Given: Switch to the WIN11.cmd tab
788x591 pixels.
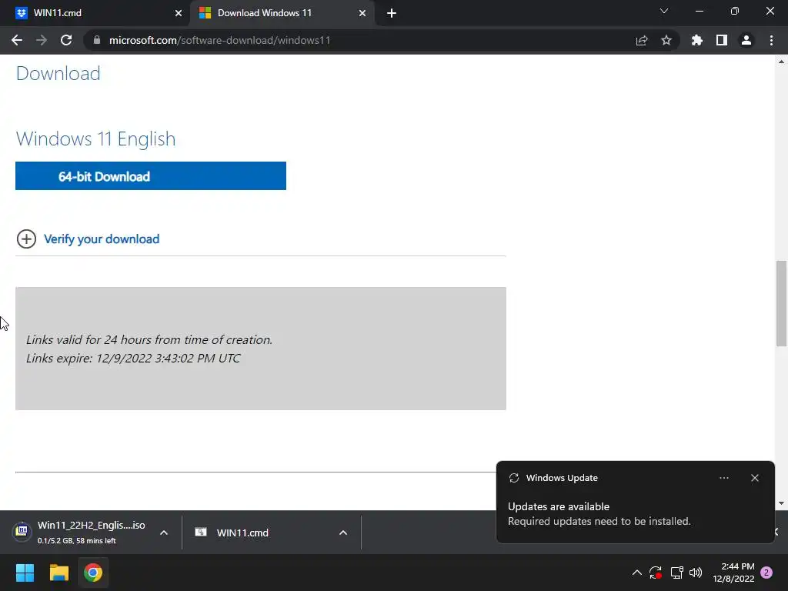Looking at the screenshot, I should (95, 13).
